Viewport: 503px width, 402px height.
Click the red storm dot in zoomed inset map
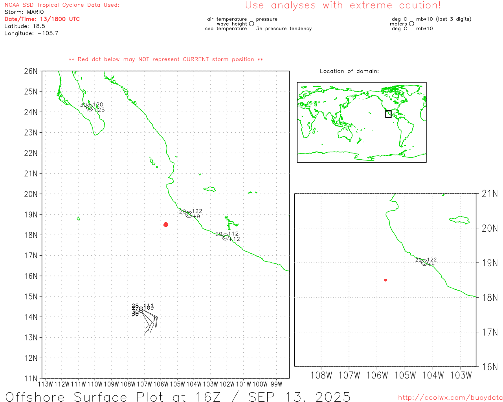click(386, 280)
